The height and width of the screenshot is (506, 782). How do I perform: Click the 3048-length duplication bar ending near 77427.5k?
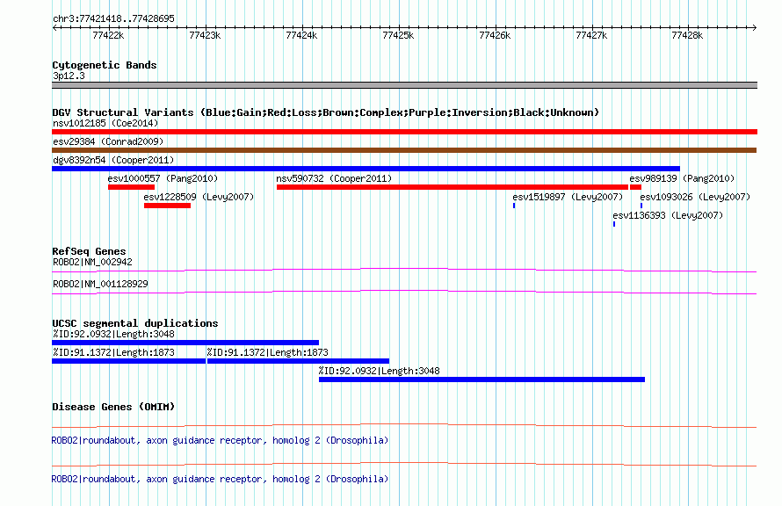482,379
